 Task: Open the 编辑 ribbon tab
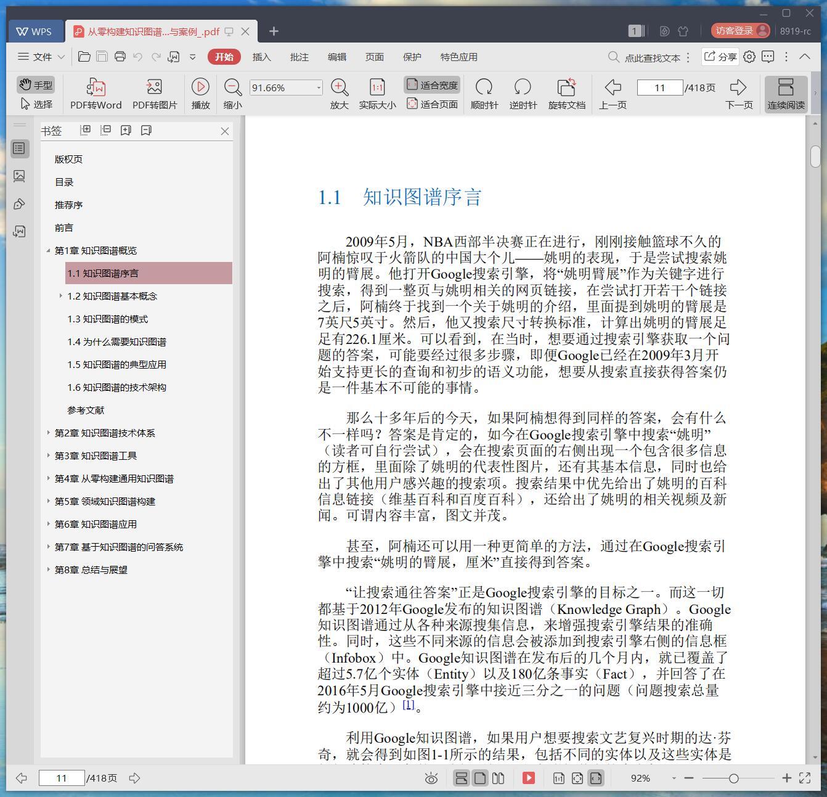tap(336, 57)
